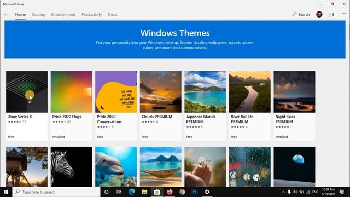
Task: Click the Pride 2020 Flags title
Action: 67,117
